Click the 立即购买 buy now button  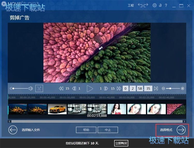[121, 143]
